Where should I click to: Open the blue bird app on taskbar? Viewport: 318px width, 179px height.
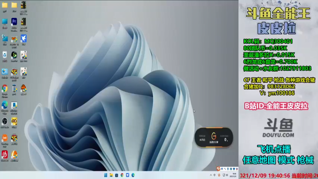click(x=128, y=175)
